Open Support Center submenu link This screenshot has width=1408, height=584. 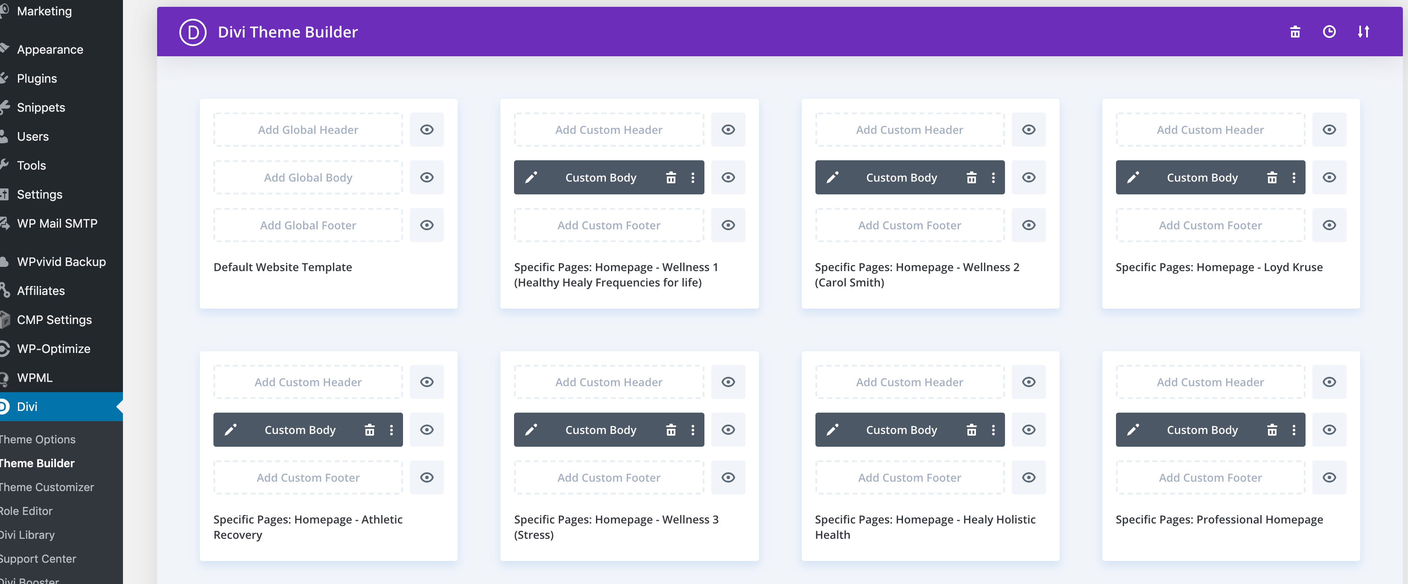click(x=38, y=558)
